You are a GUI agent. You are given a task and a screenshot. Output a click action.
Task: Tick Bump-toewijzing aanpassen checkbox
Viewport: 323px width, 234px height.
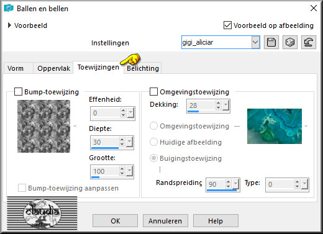point(22,188)
